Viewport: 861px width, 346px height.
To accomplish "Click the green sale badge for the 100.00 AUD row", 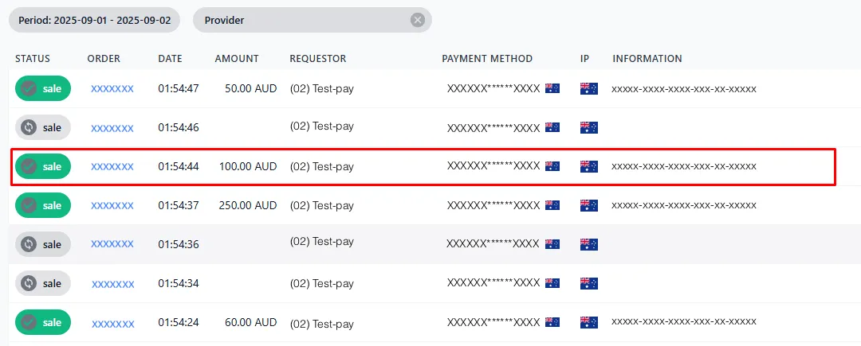I will pos(43,166).
